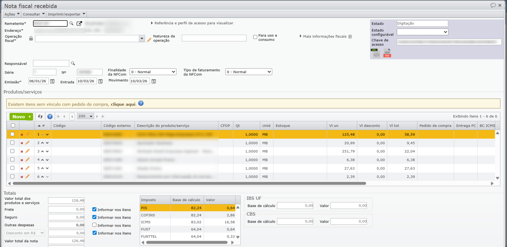
Task: Delete item 3 with the red X
Action: [x=22, y=152]
